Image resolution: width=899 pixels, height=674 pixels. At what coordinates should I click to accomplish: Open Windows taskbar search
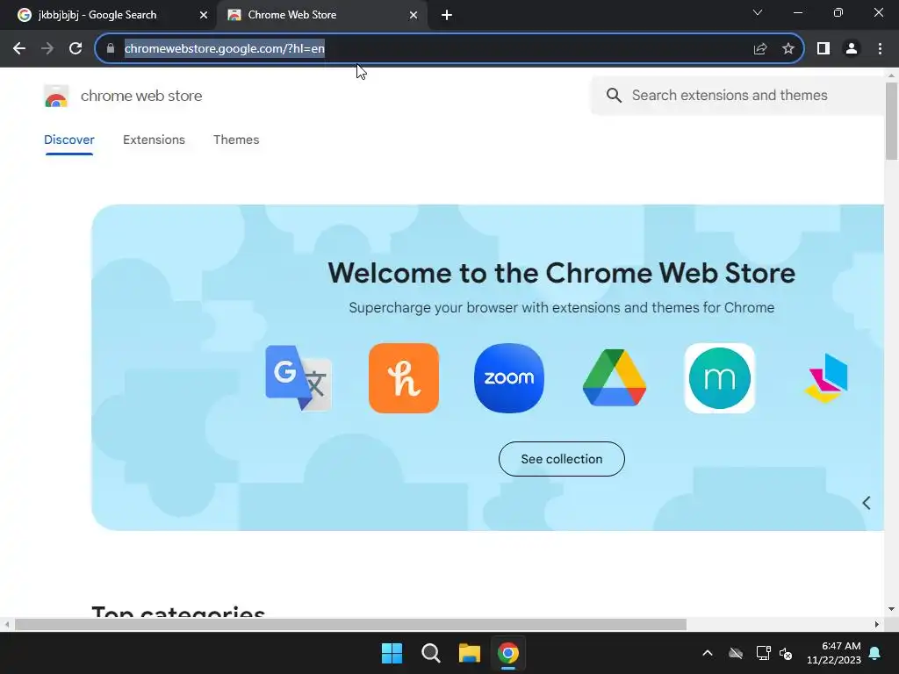(x=430, y=653)
